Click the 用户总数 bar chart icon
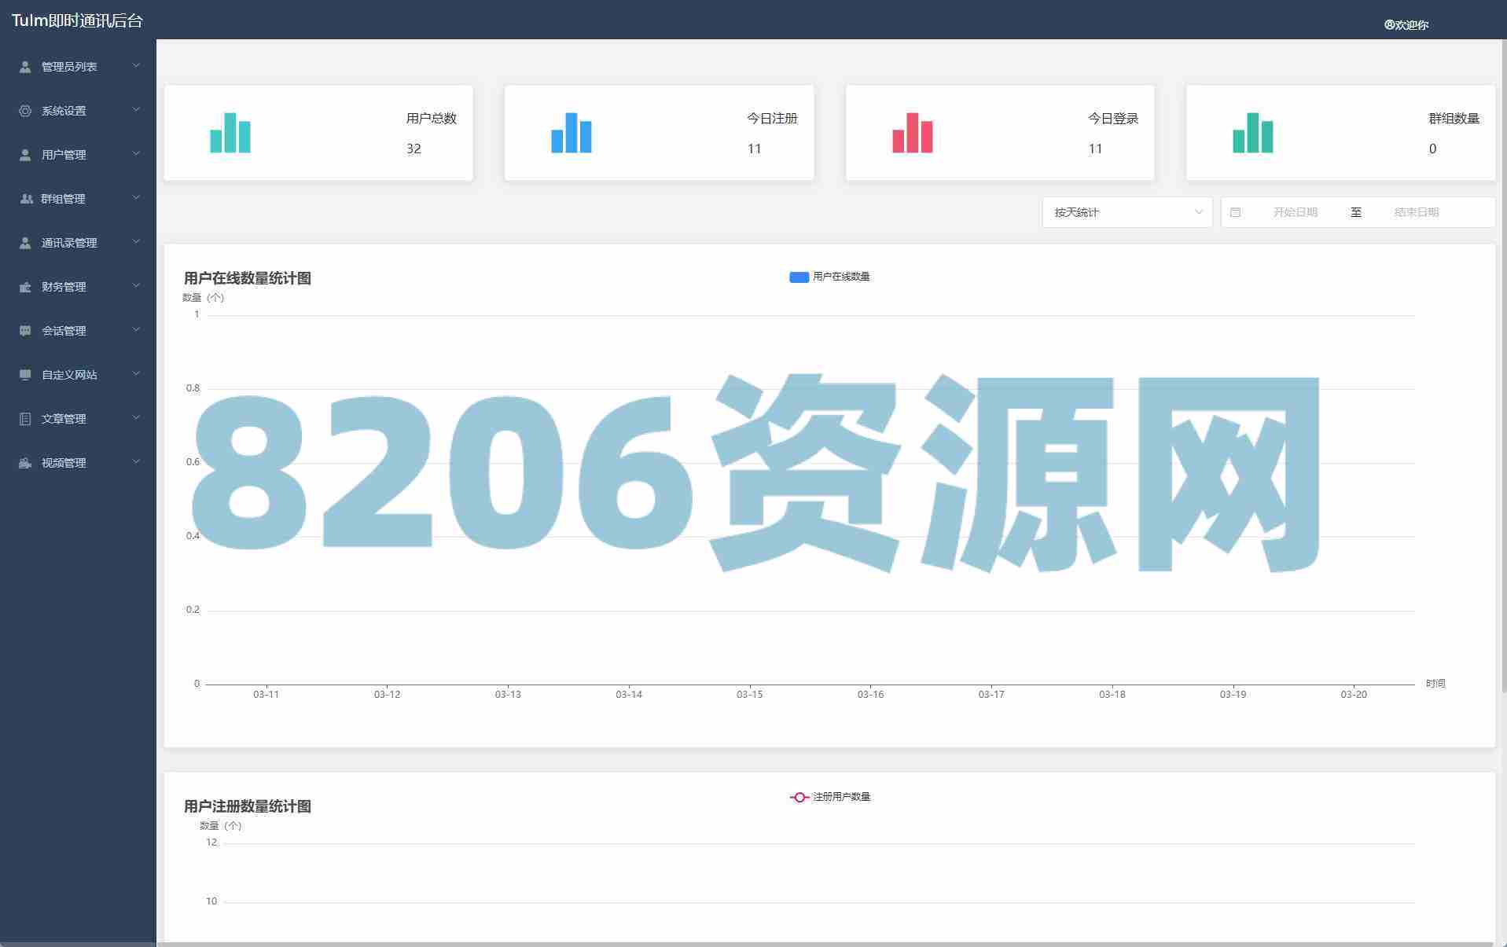 click(230, 133)
